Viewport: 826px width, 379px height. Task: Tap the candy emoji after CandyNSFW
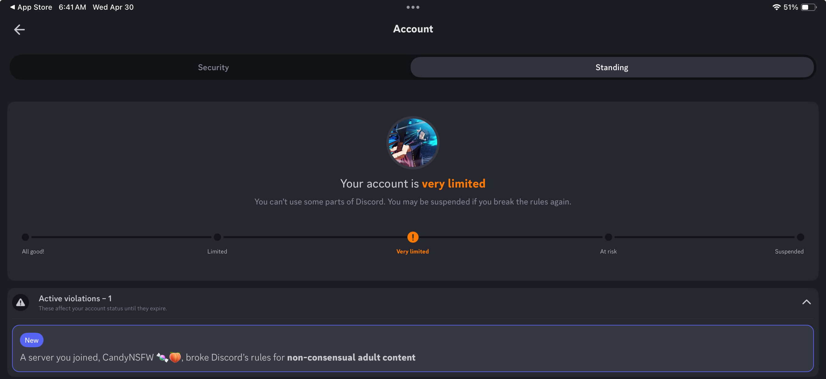[162, 357]
